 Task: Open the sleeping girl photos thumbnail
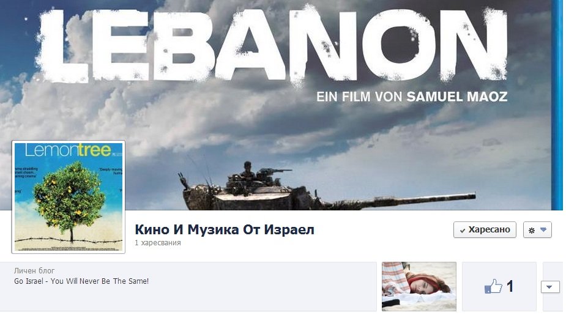tap(419, 286)
